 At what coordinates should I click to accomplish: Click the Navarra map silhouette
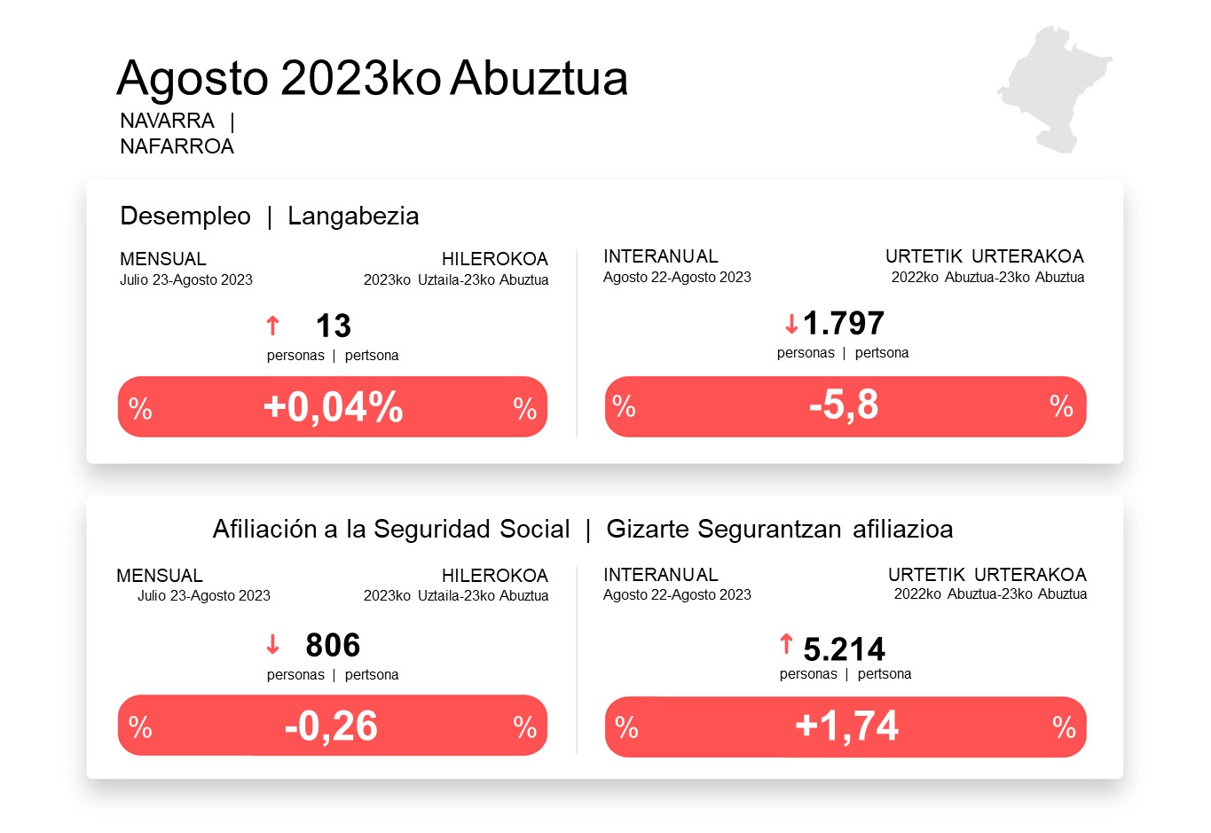1053,90
